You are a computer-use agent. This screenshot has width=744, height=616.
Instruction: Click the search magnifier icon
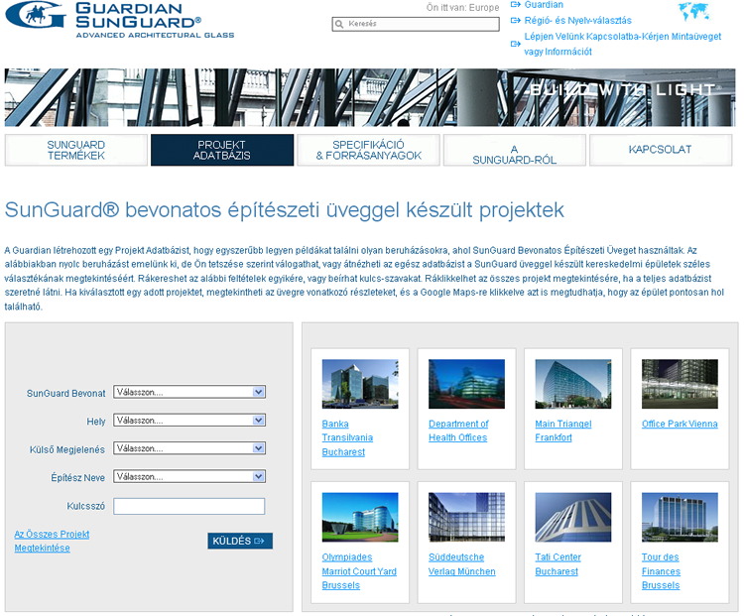(339, 24)
